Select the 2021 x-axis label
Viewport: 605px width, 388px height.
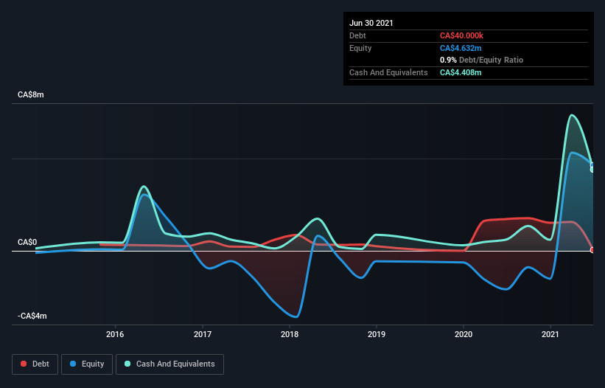pos(550,334)
